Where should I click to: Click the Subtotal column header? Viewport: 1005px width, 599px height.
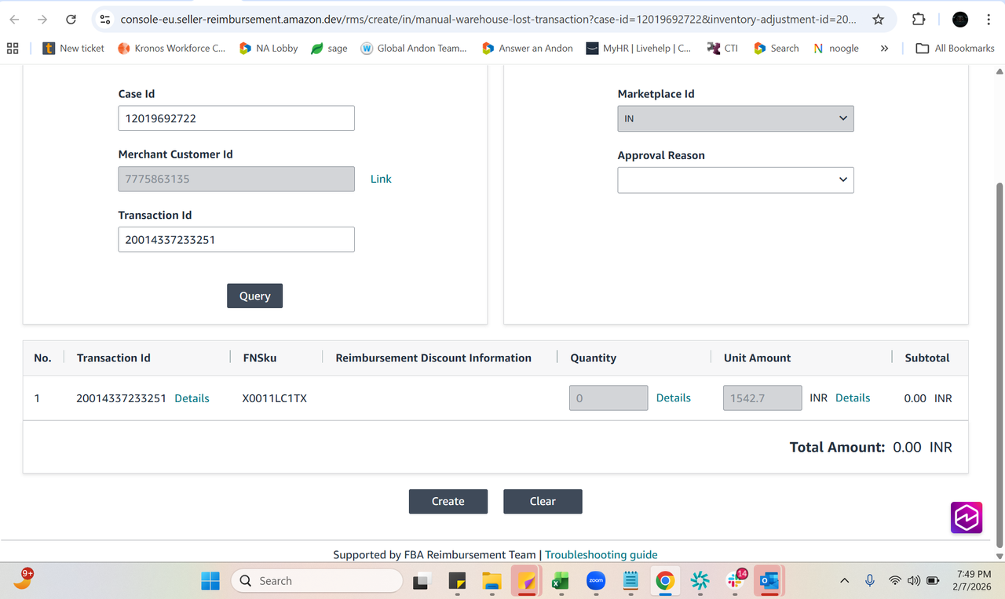click(x=927, y=358)
